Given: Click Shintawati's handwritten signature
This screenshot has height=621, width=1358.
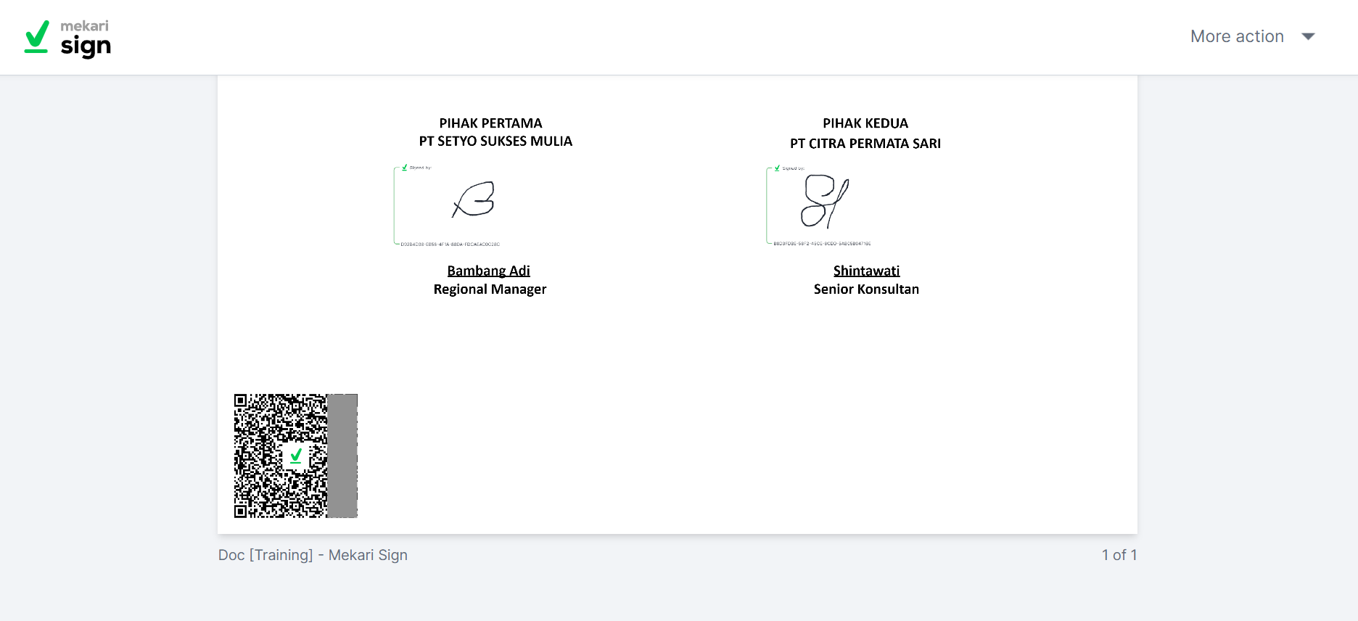Looking at the screenshot, I should point(825,202).
